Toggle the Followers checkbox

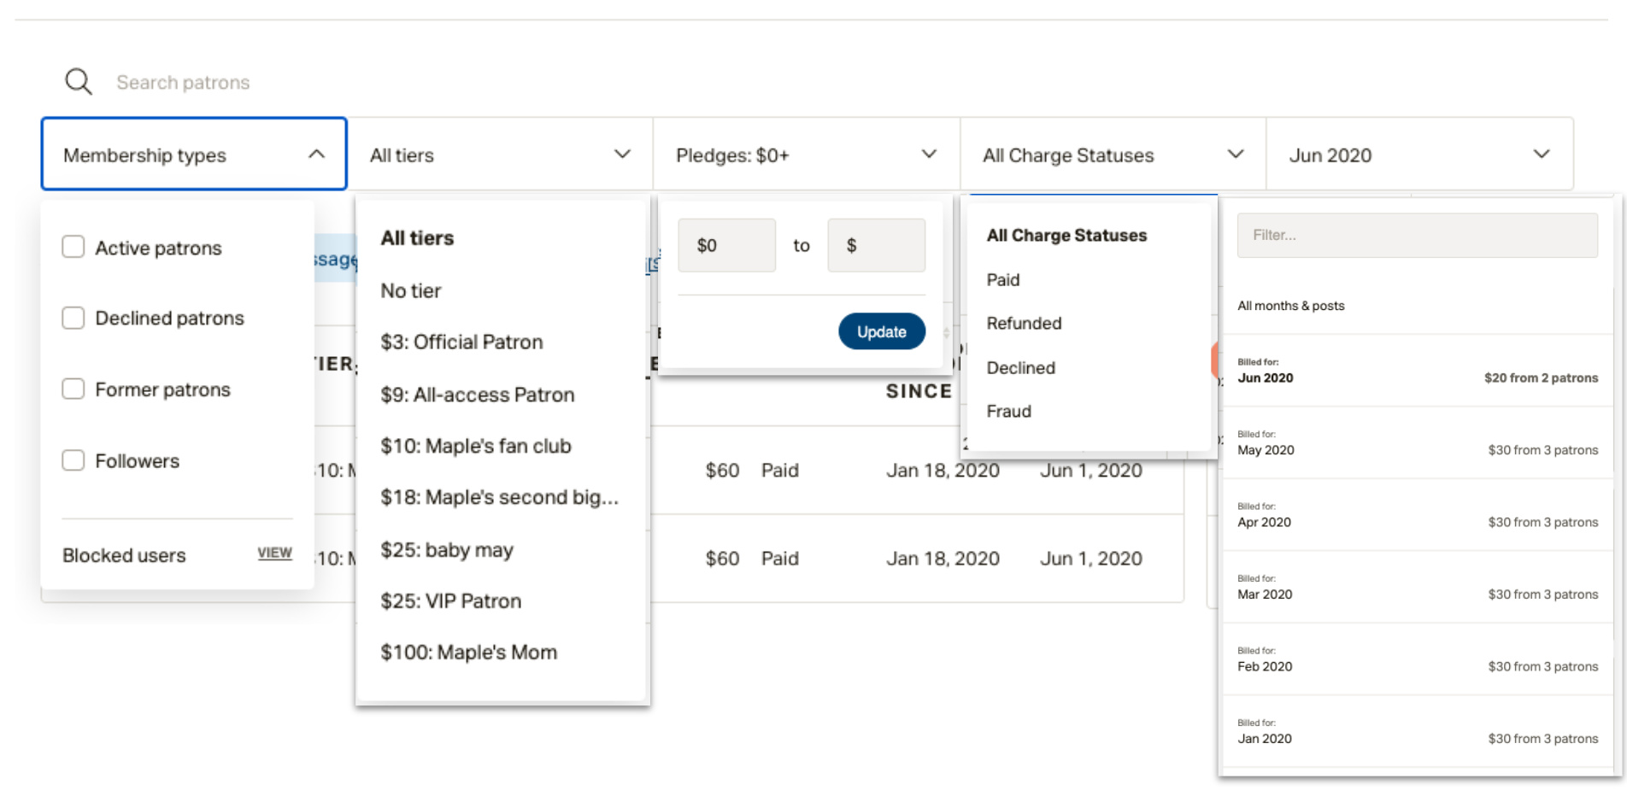click(73, 461)
